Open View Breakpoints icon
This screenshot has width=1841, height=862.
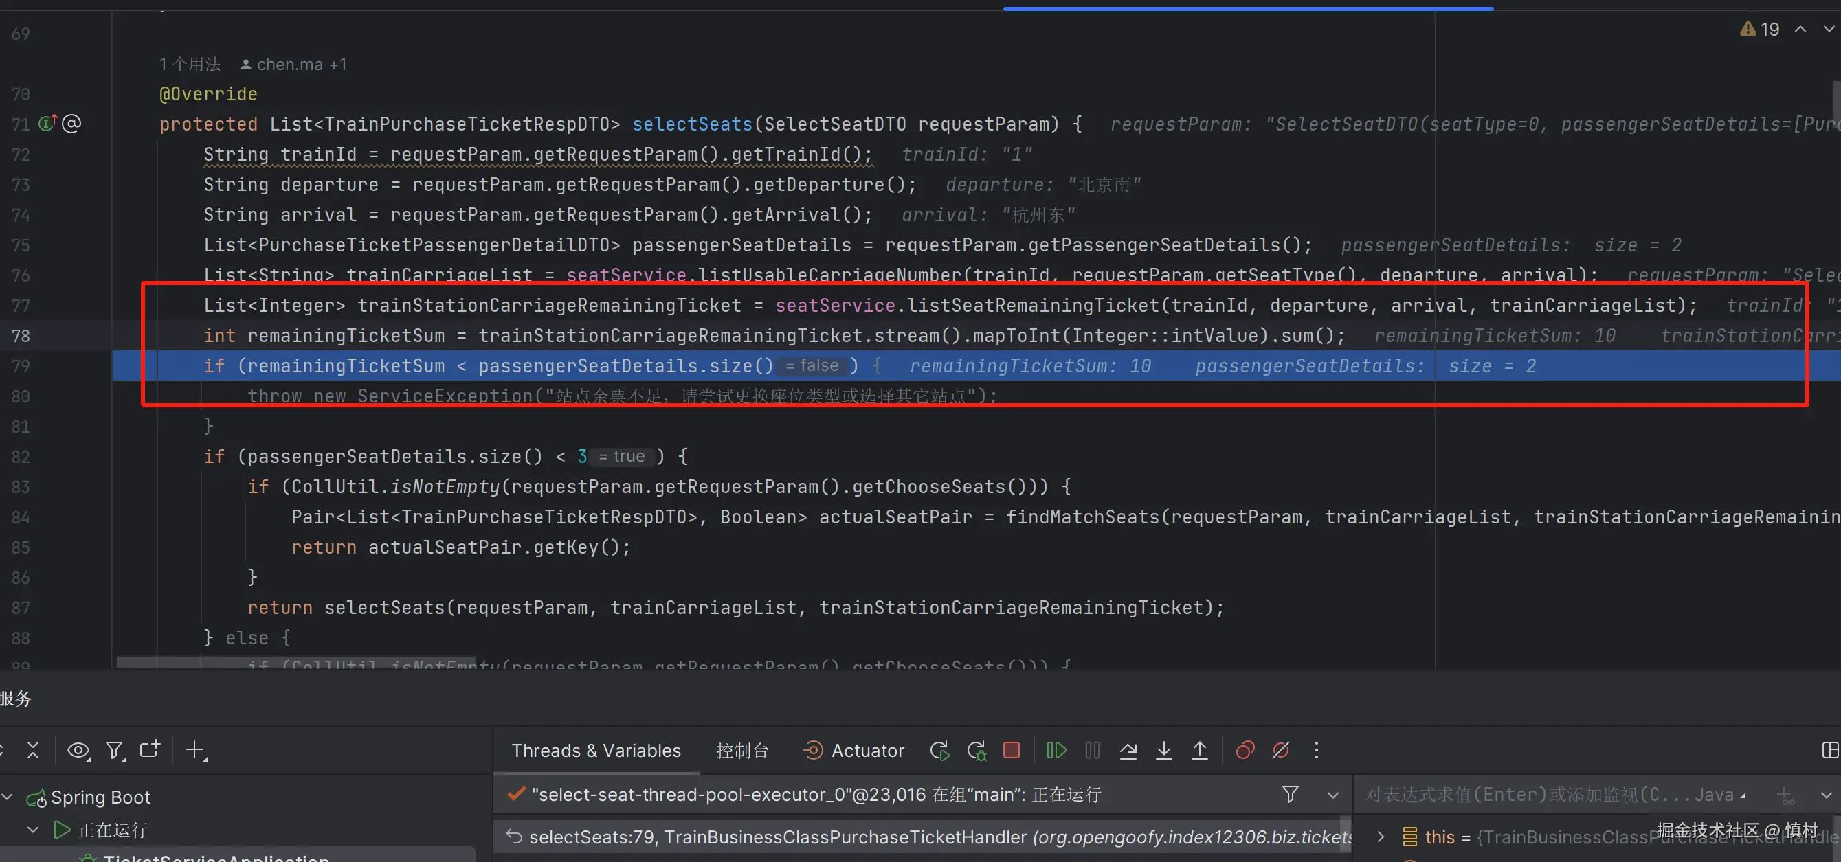point(1245,750)
